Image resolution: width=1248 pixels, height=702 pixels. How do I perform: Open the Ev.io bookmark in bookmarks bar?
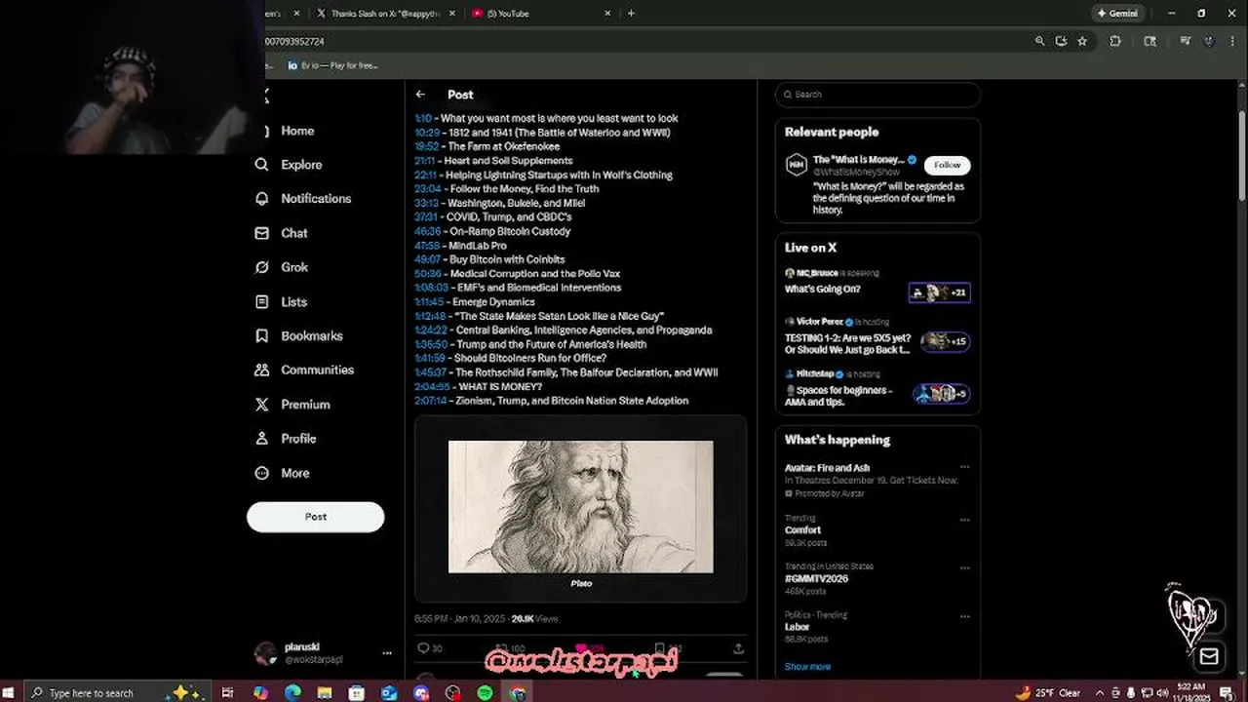[332, 65]
